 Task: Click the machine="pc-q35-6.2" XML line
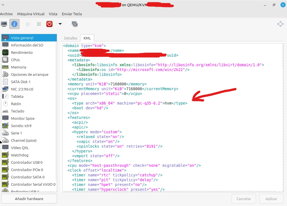pyautogui.click(x=130, y=103)
